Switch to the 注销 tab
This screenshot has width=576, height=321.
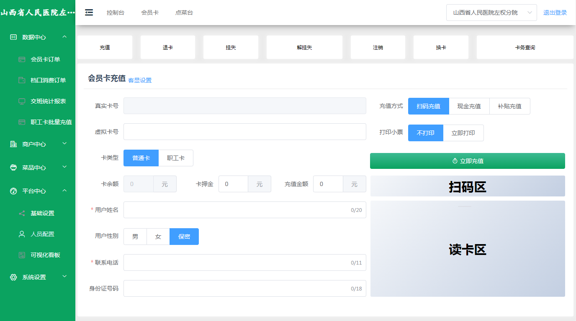[x=378, y=47]
